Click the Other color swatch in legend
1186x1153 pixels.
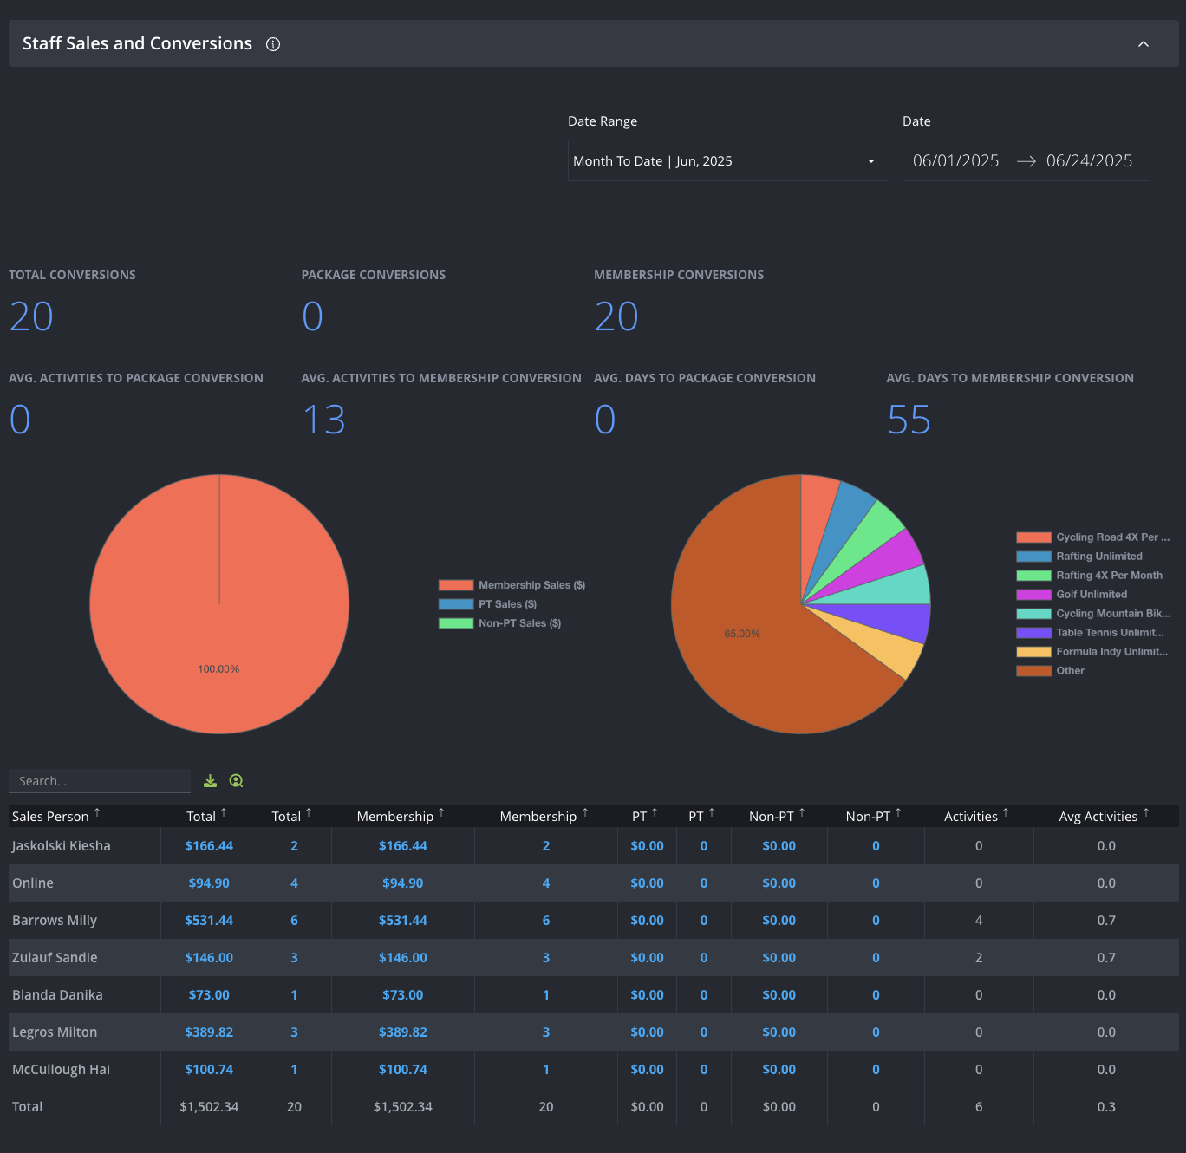[x=1033, y=671]
